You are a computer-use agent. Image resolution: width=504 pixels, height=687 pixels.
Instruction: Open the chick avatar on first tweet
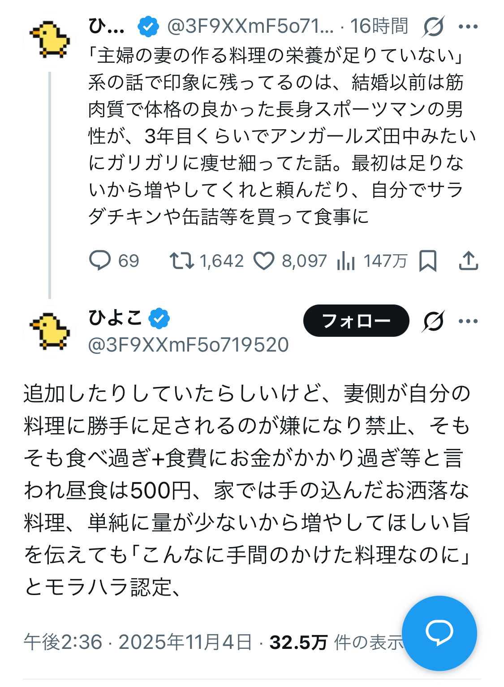pos(49,40)
